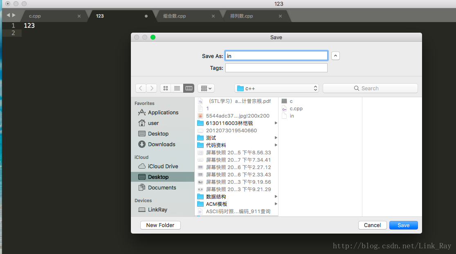456x254 pixels.
Task: Switch to icon view in file browser
Action: 166,88
